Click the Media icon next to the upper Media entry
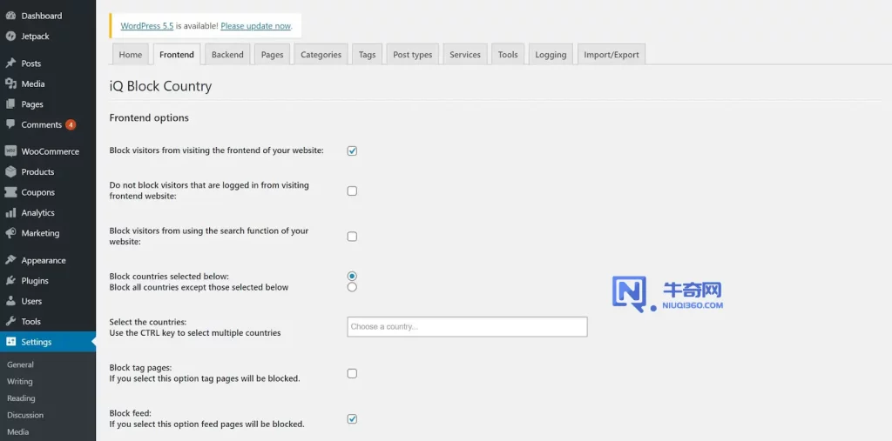The height and width of the screenshot is (441, 892). click(x=10, y=84)
